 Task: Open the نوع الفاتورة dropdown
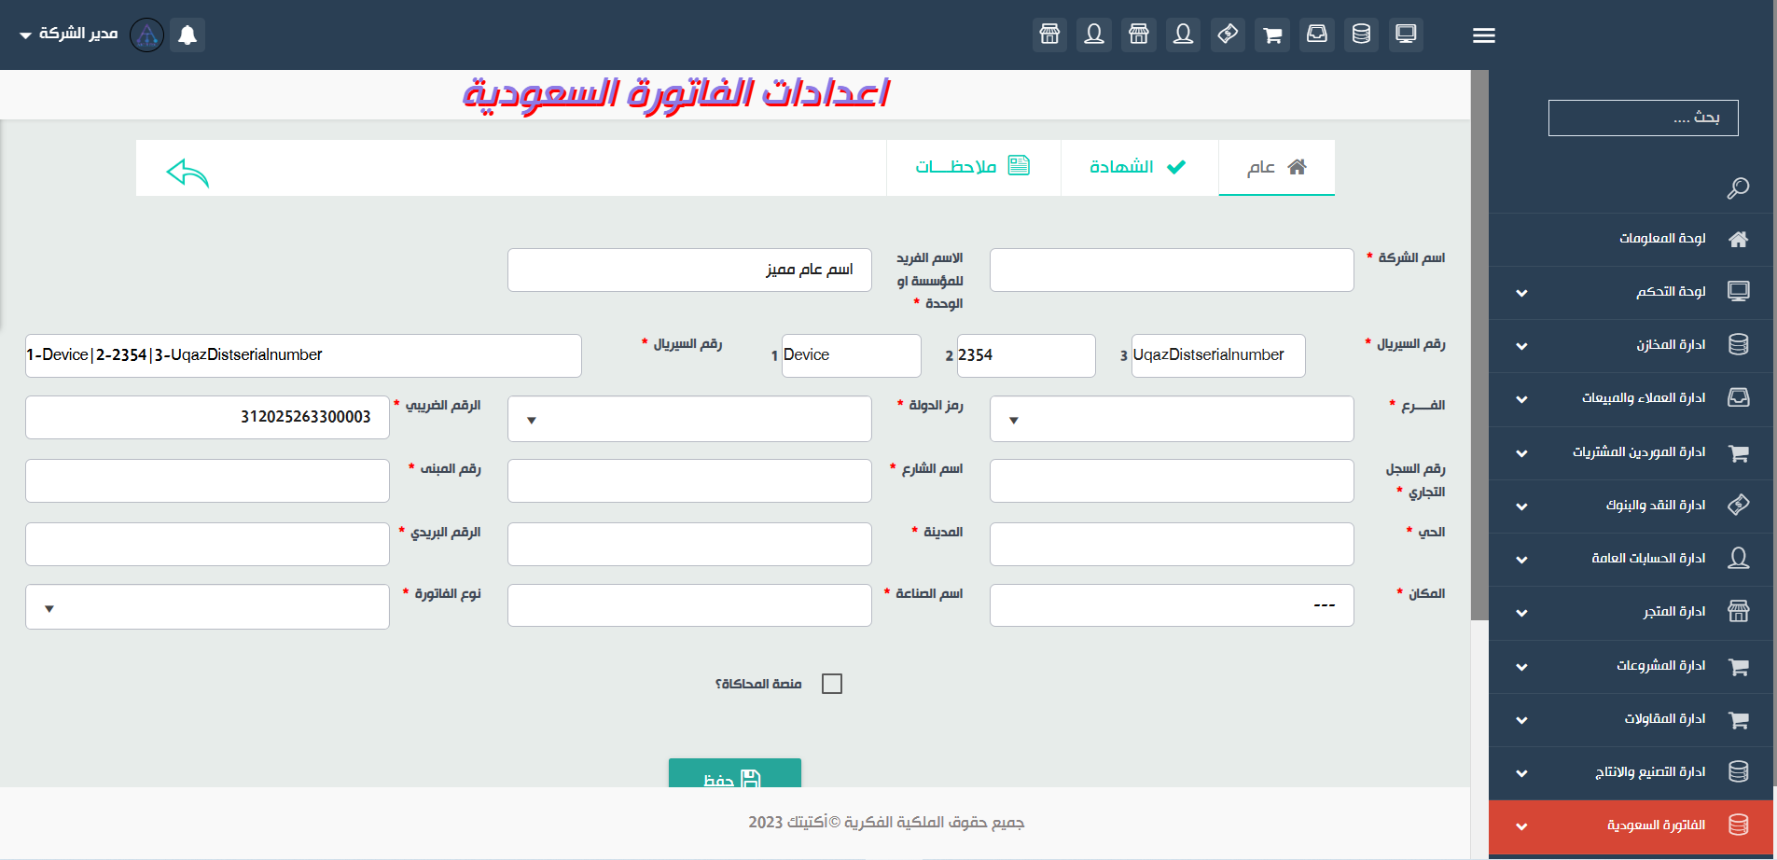(x=207, y=606)
